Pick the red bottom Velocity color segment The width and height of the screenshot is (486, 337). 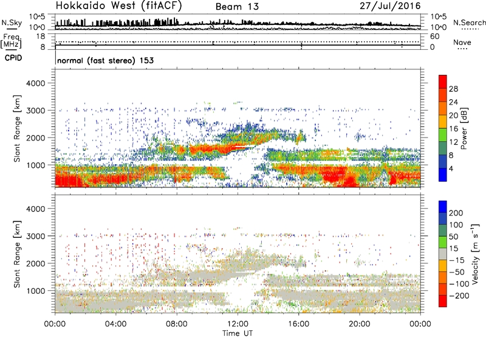443,301
